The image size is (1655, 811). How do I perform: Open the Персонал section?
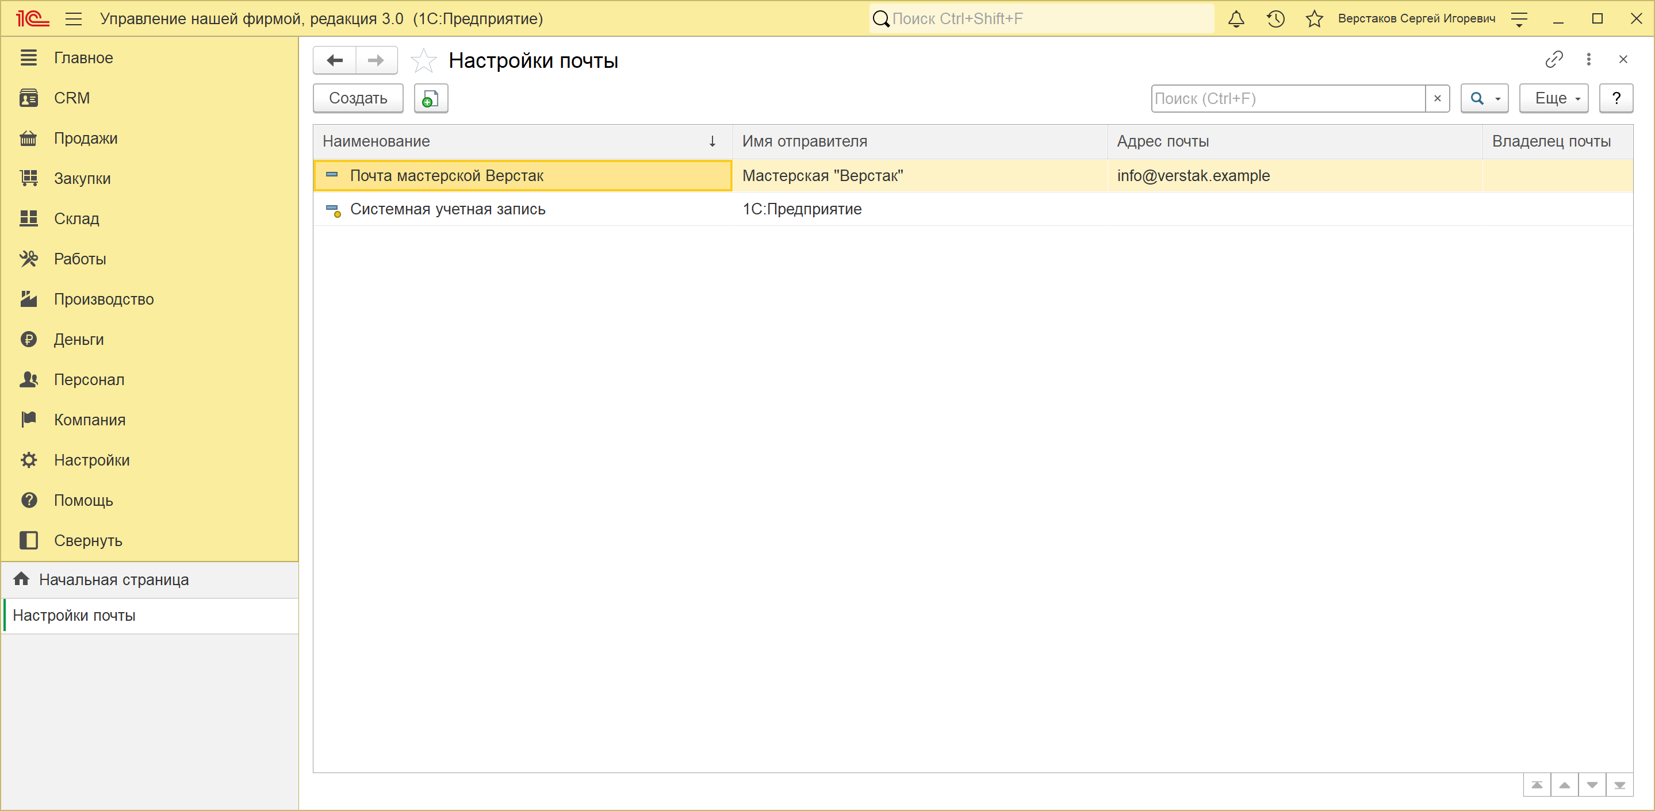(150, 380)
